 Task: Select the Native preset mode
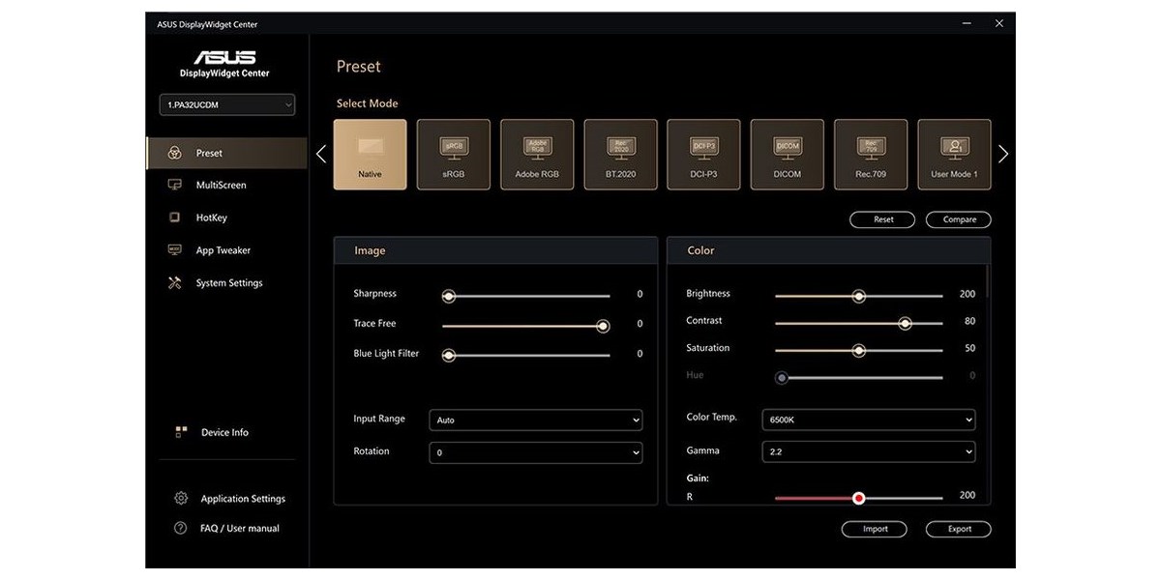click(370, 155)
